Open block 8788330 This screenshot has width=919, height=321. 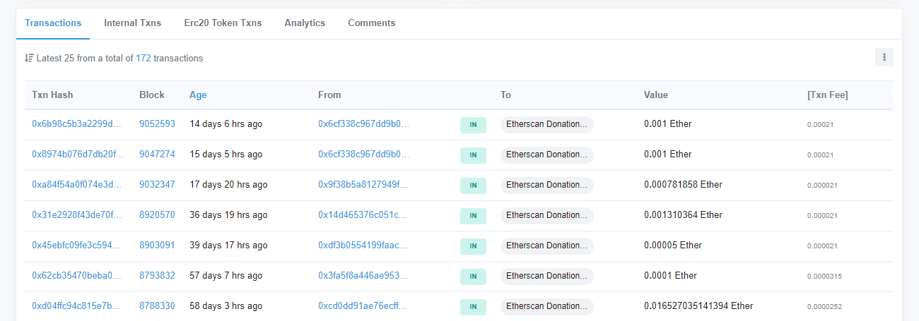[157, 306]
